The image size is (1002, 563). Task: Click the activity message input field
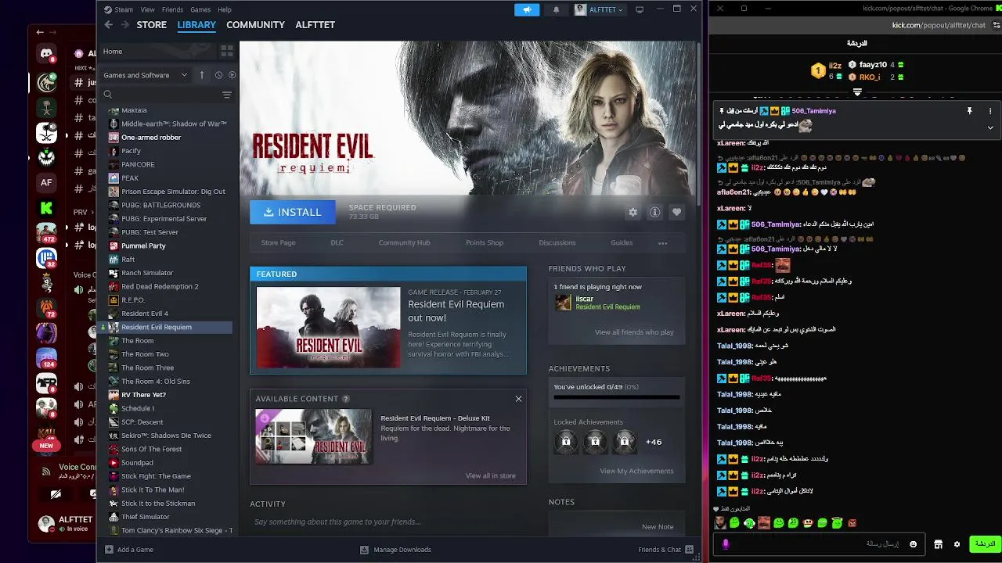(x=387, y=522)
